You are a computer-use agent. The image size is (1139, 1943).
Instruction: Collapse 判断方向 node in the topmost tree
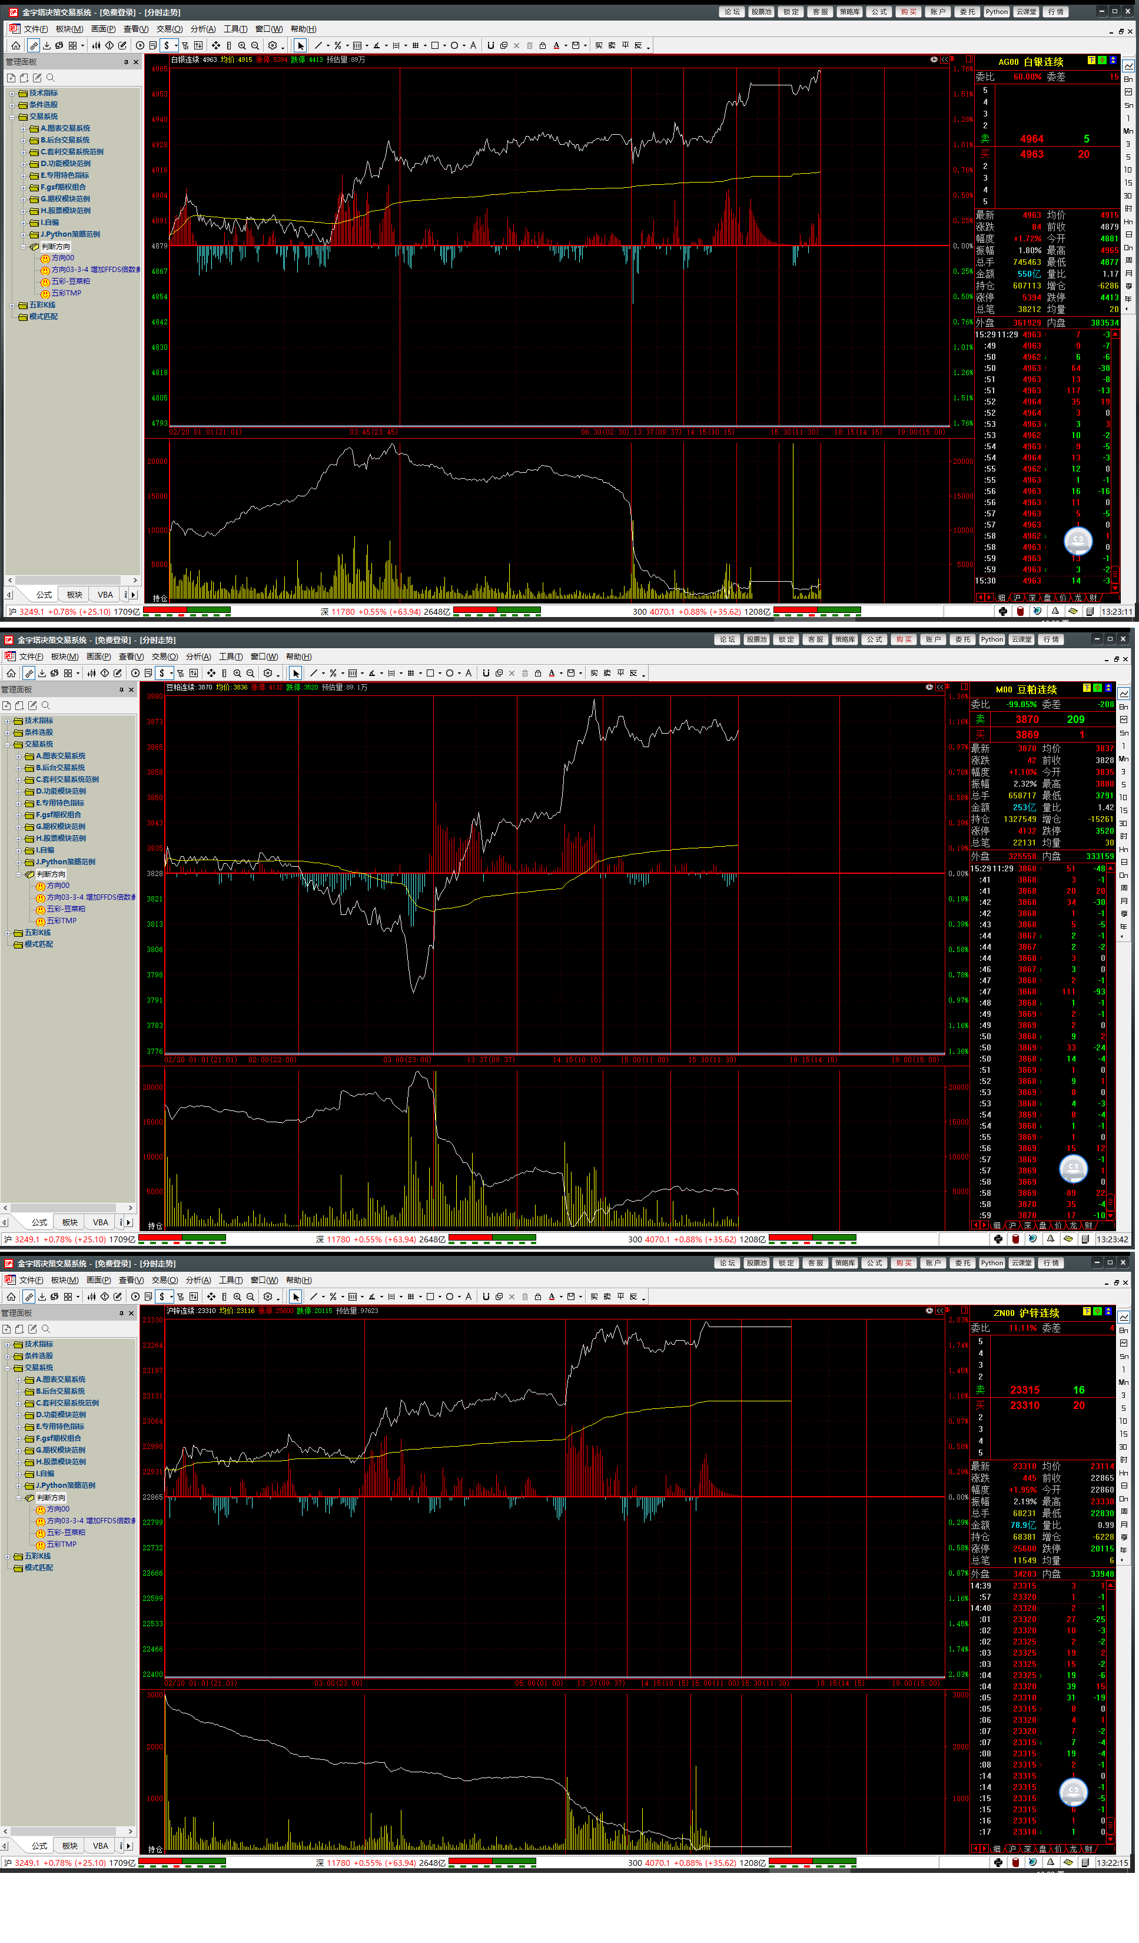click(23, 247)
